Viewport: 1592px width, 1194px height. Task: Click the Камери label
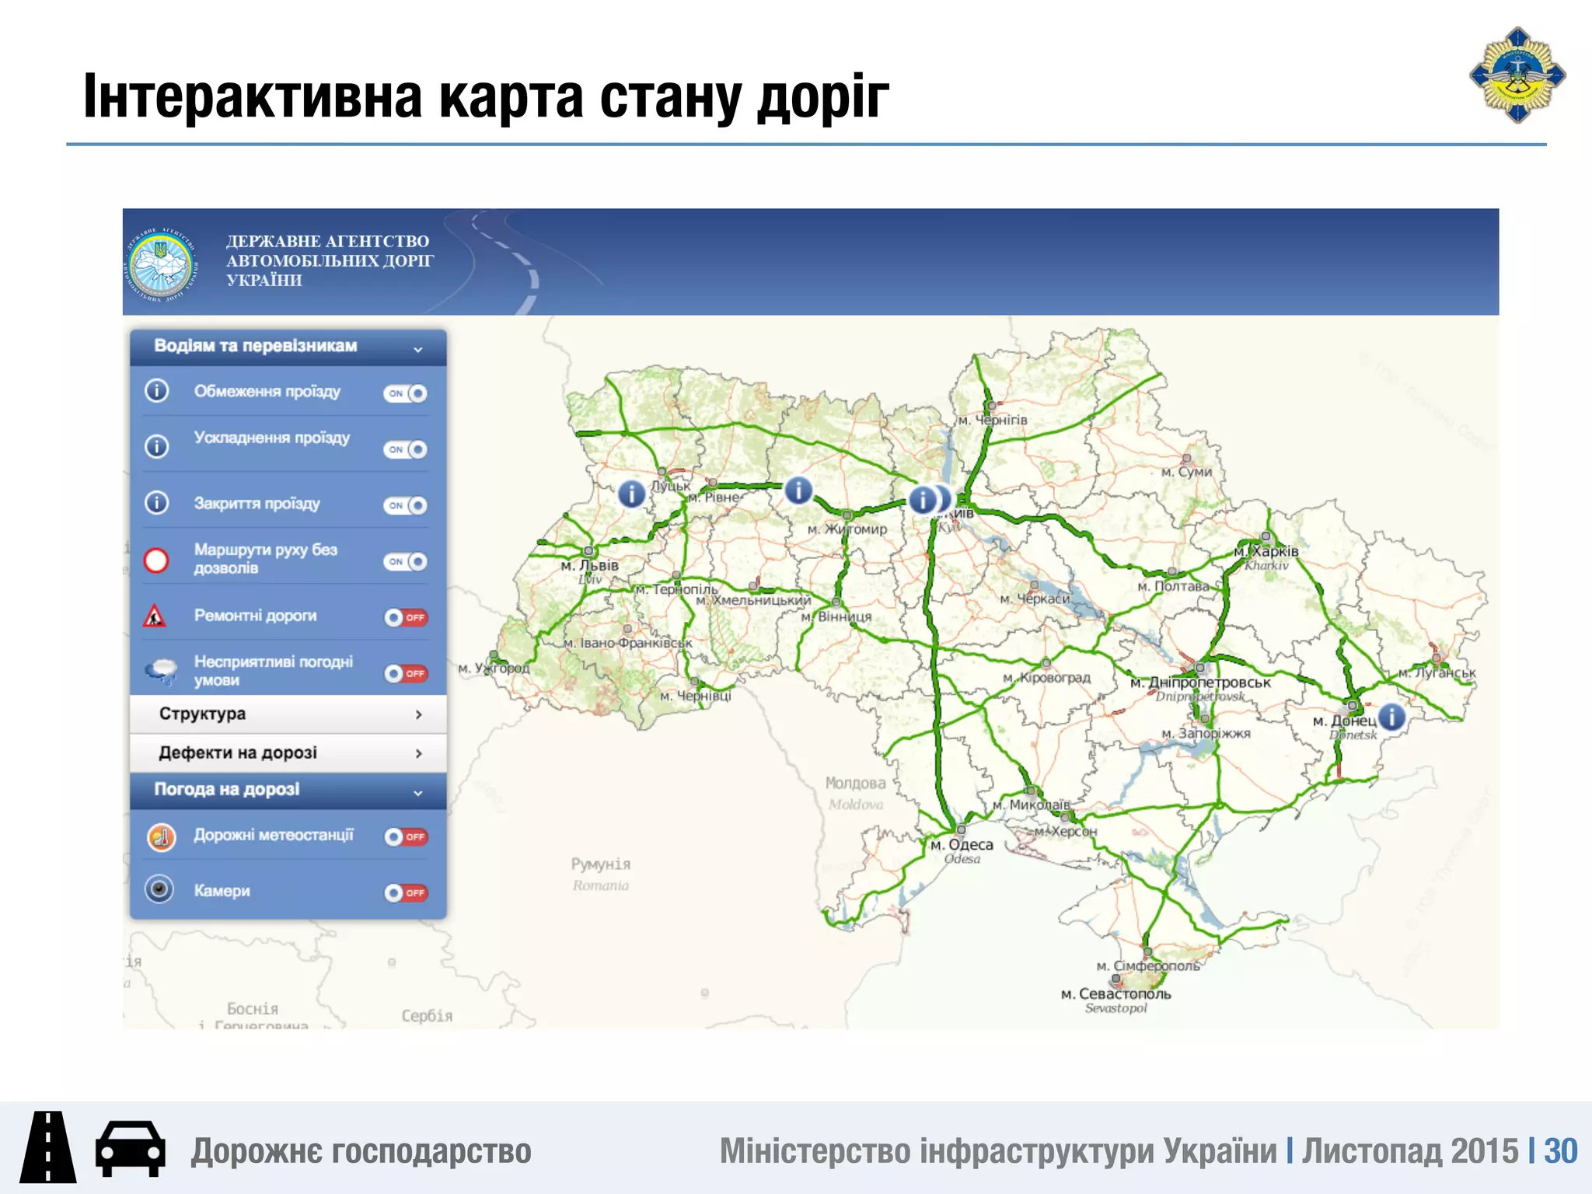222,891
